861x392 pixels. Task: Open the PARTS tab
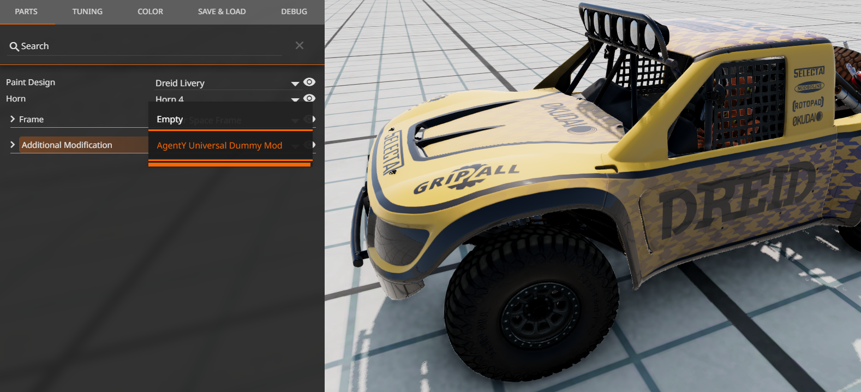point(26,11)
